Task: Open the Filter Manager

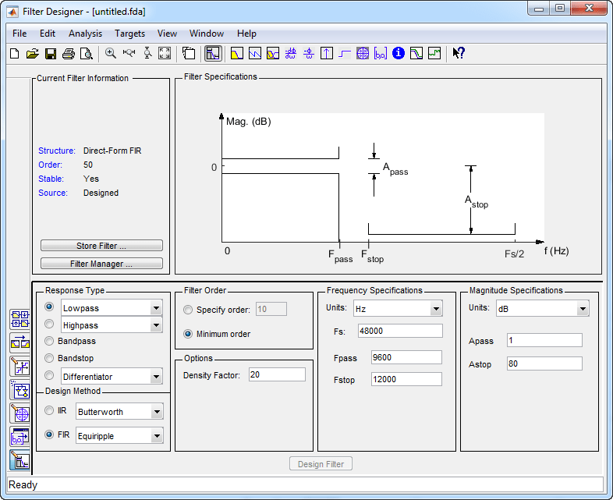Action: tap(101, 264)
